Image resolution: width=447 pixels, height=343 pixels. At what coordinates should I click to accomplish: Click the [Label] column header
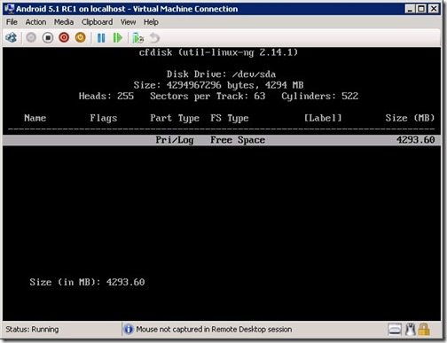pyautogui.click(x=323, y=118)
